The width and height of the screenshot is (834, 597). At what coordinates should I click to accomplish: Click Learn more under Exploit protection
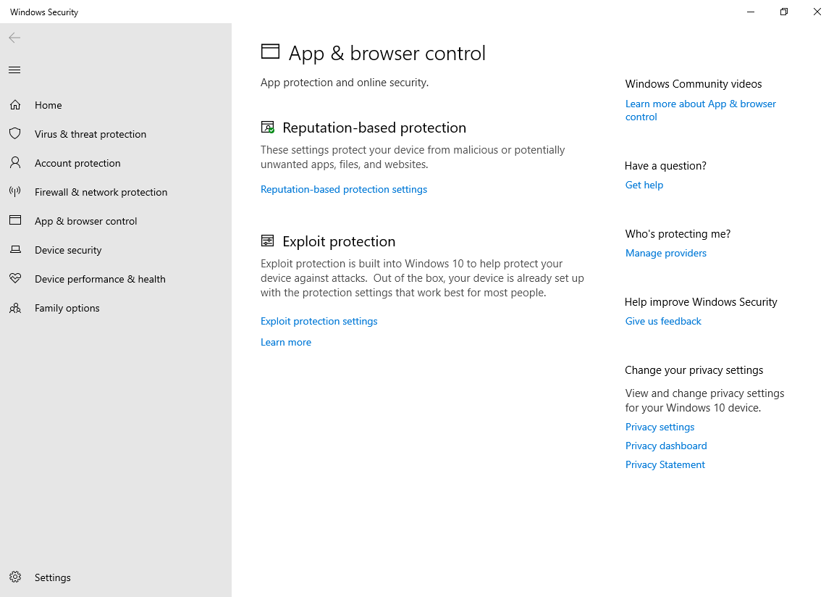(x=286, y=342)
